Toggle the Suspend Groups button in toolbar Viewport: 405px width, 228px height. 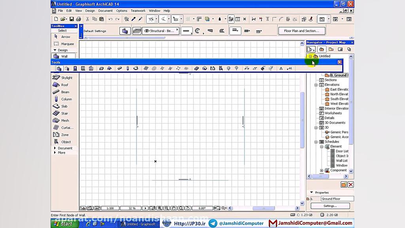(231, 19)
